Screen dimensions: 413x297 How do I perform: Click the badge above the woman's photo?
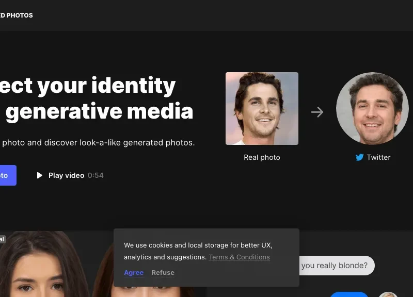pyautogui.click(x=2, y=239)
